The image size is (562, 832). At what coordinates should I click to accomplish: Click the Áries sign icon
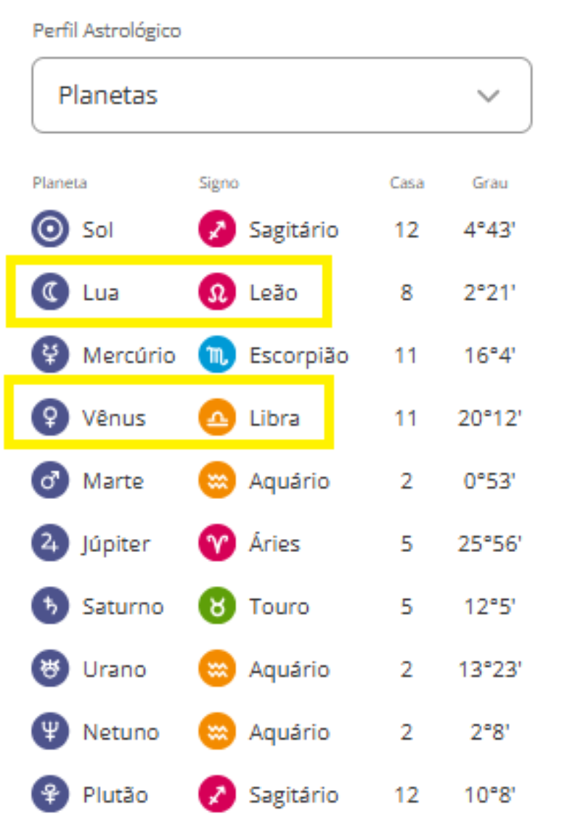pyautogui.click(x=217, y=543)
